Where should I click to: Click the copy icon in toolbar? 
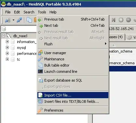click(29, 20)
